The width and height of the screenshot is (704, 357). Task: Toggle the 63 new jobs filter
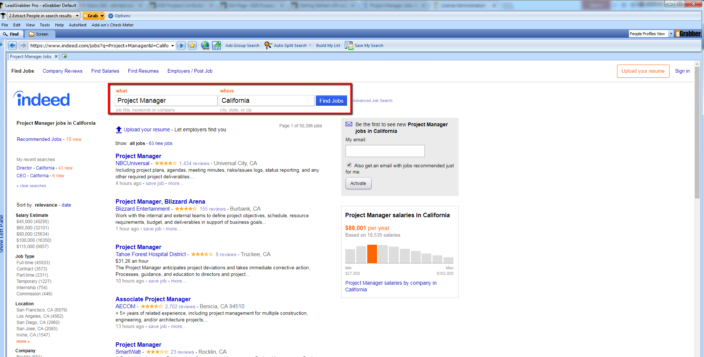[160, 143]
